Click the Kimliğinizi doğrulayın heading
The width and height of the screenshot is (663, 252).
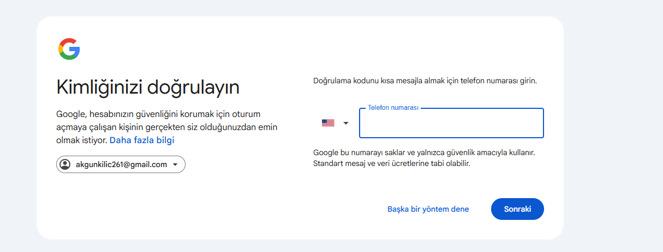point(148,87)
